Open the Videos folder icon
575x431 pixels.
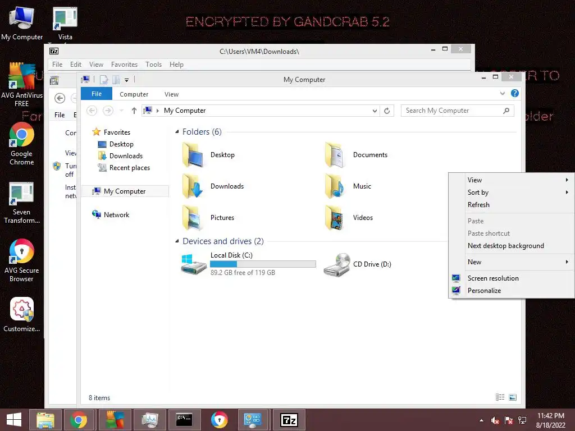click(x=335, y=218)
